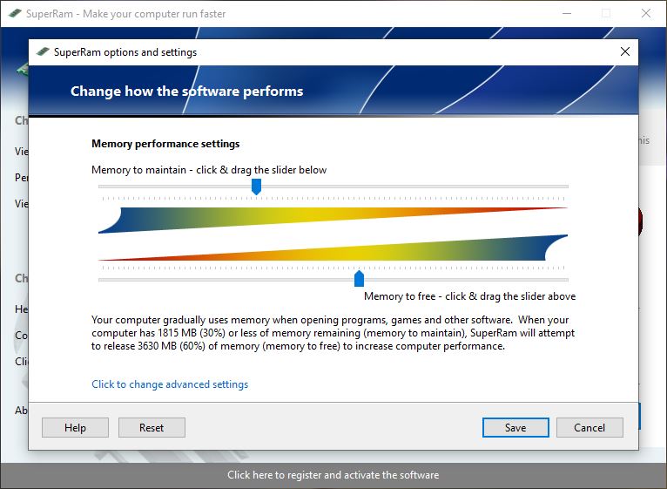Click the SuperRam icon in main window title
The image size is (667, 489).
tap(15, 13)
